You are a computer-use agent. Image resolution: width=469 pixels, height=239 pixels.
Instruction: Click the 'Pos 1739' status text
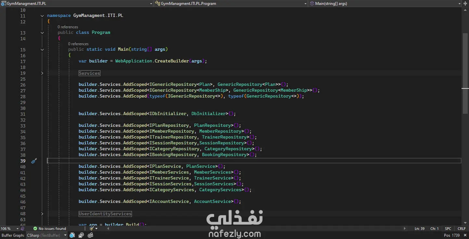pyautogui.click(x=452, y=235)
